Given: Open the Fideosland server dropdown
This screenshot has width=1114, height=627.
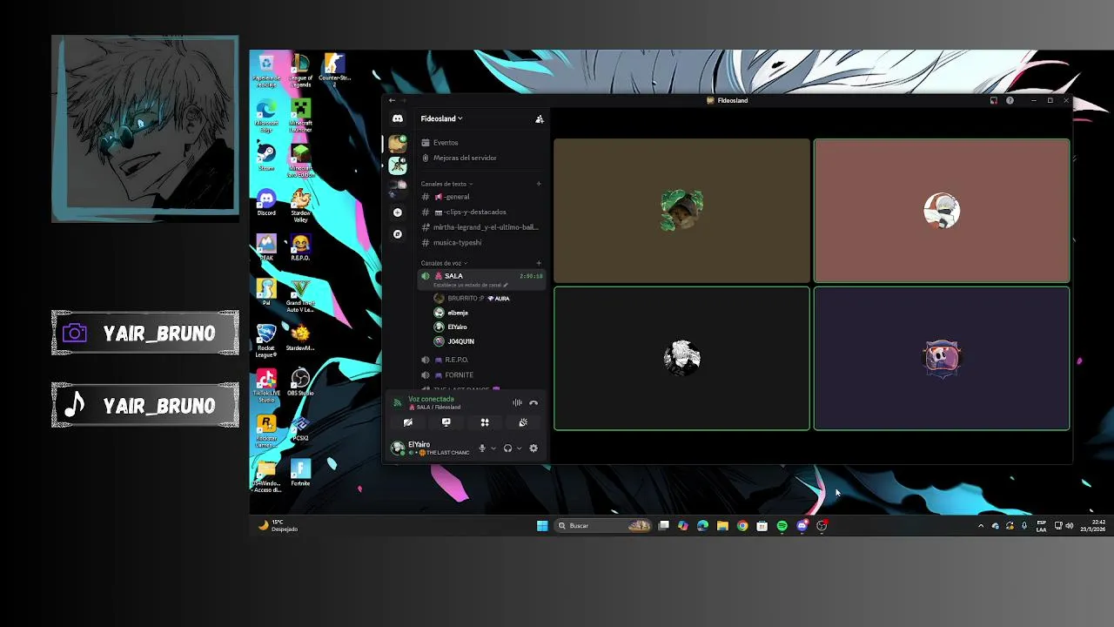Looking at the screenshot, I should click(441, 118).
